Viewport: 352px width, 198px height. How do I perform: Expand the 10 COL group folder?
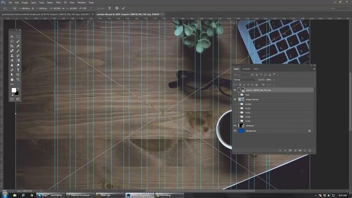click(x=239, y=104)
